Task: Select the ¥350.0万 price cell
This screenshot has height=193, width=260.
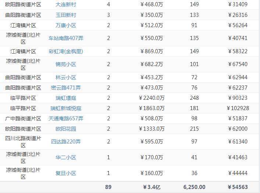Action: 152,15
